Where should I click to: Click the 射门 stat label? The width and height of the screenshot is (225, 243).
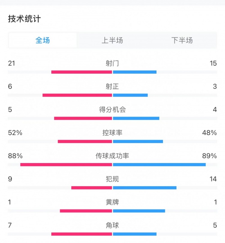(112, 63)
